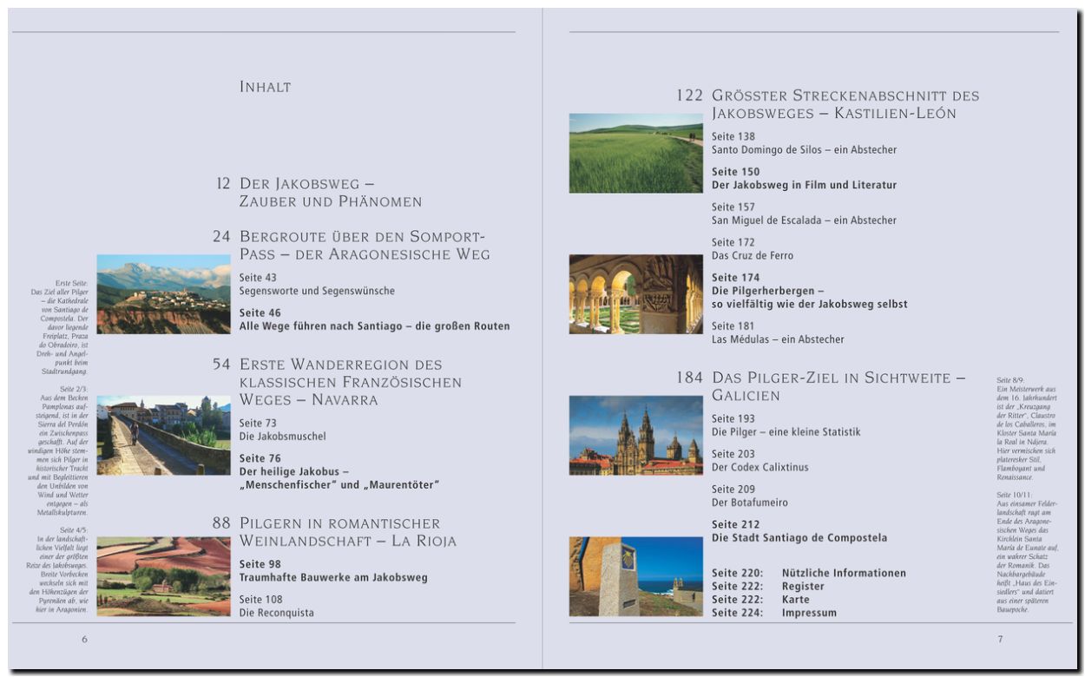The width and height of the screenshot is (1085, 677).
Task: Go to chapter 'Der Jakobsweg – Zauber und Phänomen'
Action: (x=330, y=193)
